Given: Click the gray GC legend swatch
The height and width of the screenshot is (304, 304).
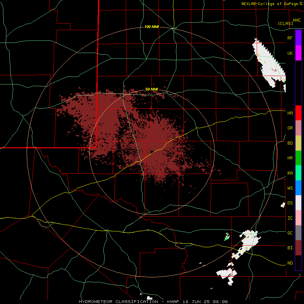Looking at the screenshot, I should click(298, 233).
